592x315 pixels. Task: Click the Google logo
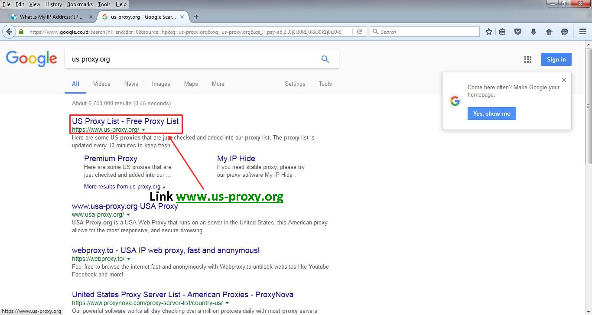(x=31, y=59)
